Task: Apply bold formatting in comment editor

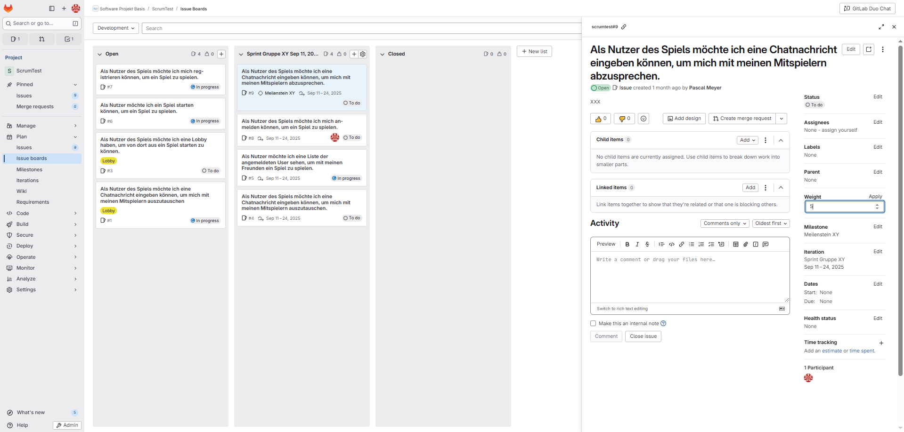Action: tap(627, 244)
